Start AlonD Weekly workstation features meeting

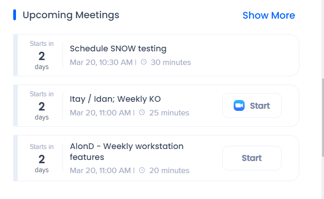click(x=252, y=158)
